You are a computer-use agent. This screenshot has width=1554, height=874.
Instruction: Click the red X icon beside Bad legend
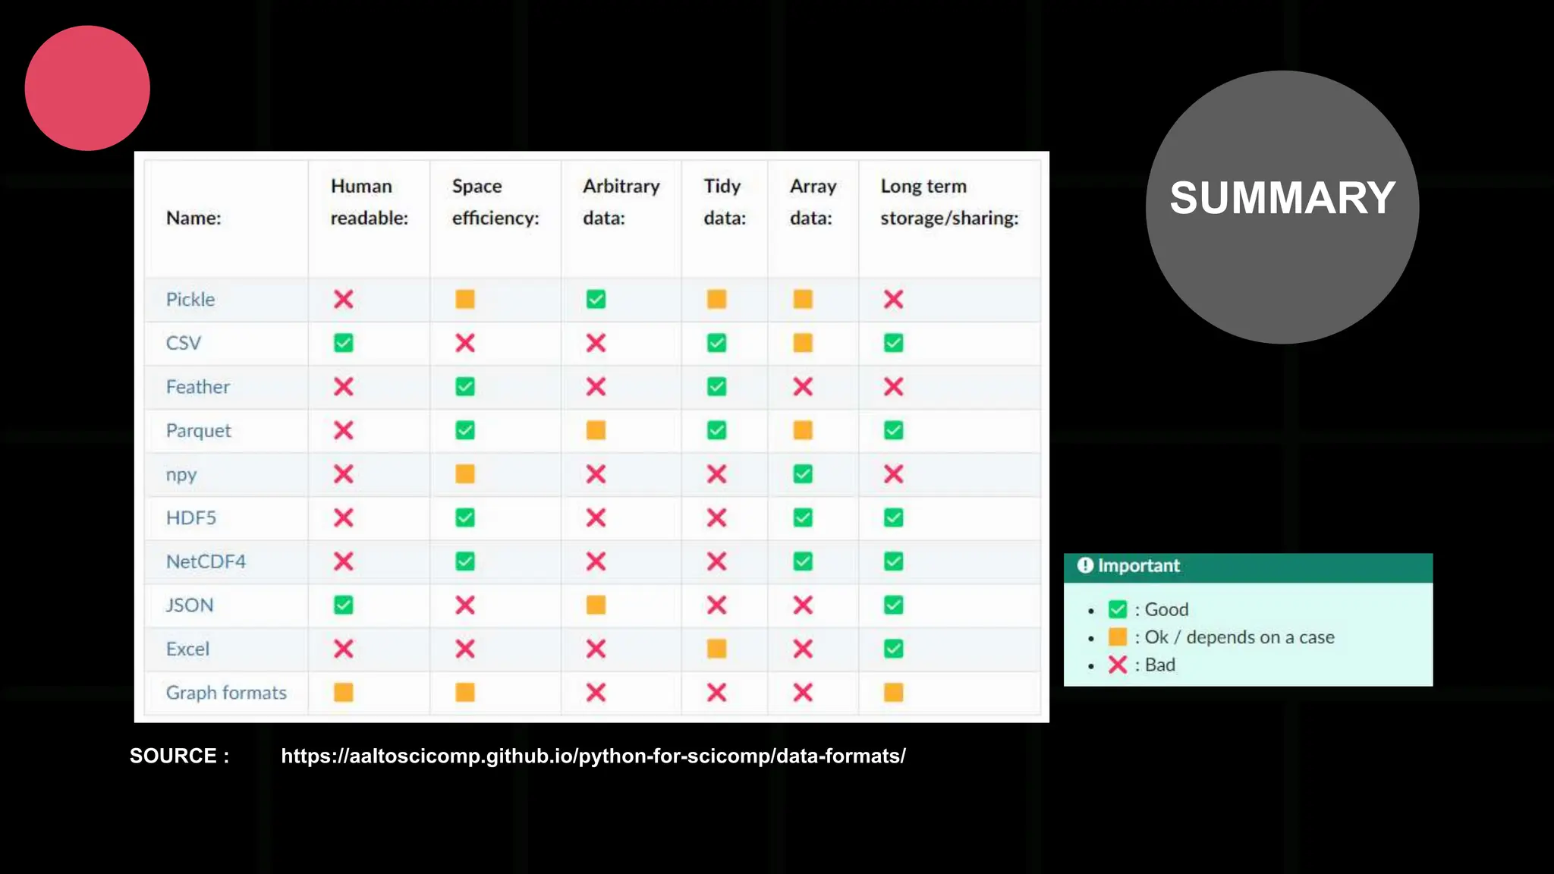(x=1117, y=665)
